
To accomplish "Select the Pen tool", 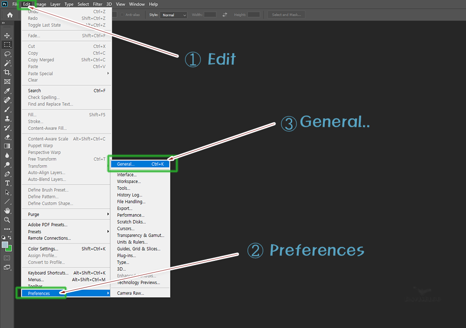I will [7, 174].
